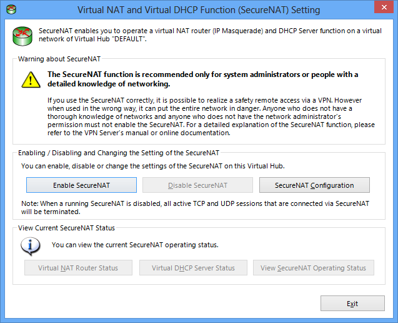
Task: Click the yellow warning triangle icon
Action: pyautogui.click(x=31, y=79)
